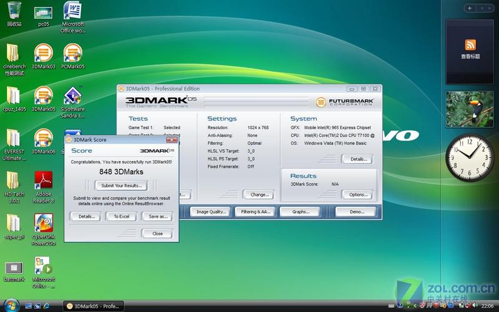The image size is (499, 312).
Task: Click the sidebar next gadgets arrow
Action: pyautogui.click(x=490, y=8)
